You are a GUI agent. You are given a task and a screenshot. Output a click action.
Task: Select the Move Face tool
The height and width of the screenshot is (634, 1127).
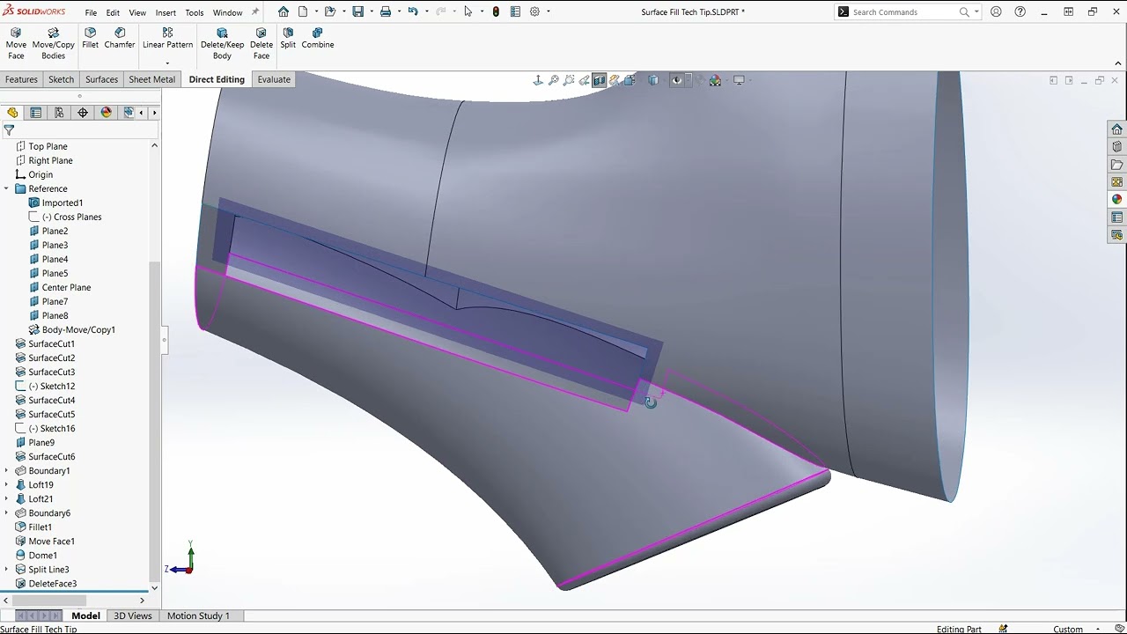[x=16, y=43]
